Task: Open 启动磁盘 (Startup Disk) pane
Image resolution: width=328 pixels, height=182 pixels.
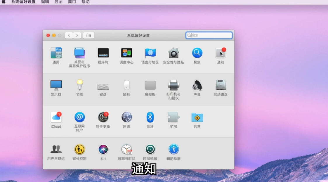Action: tap(221, 85)
